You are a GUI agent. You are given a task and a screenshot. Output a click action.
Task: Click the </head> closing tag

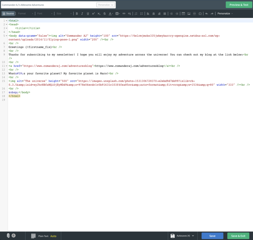tap(14, 32)
